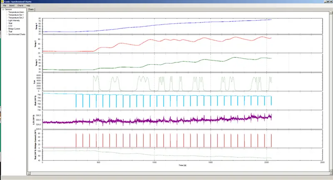Select Tbat item in sensor tree

click(10, 31)
